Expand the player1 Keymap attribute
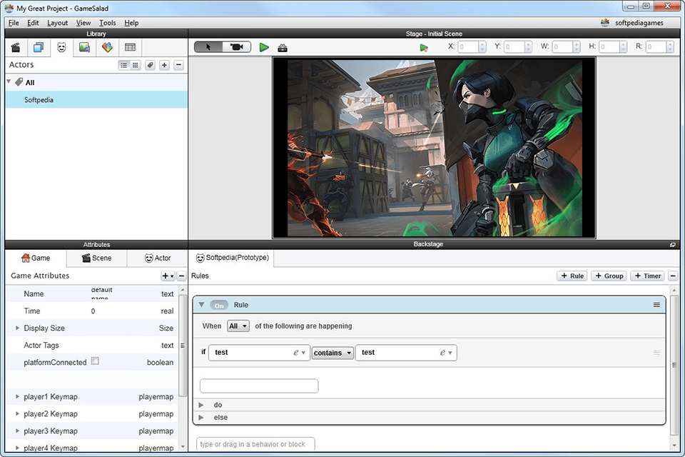This screenshot has height=457, width=685. [x=17, y=396]
